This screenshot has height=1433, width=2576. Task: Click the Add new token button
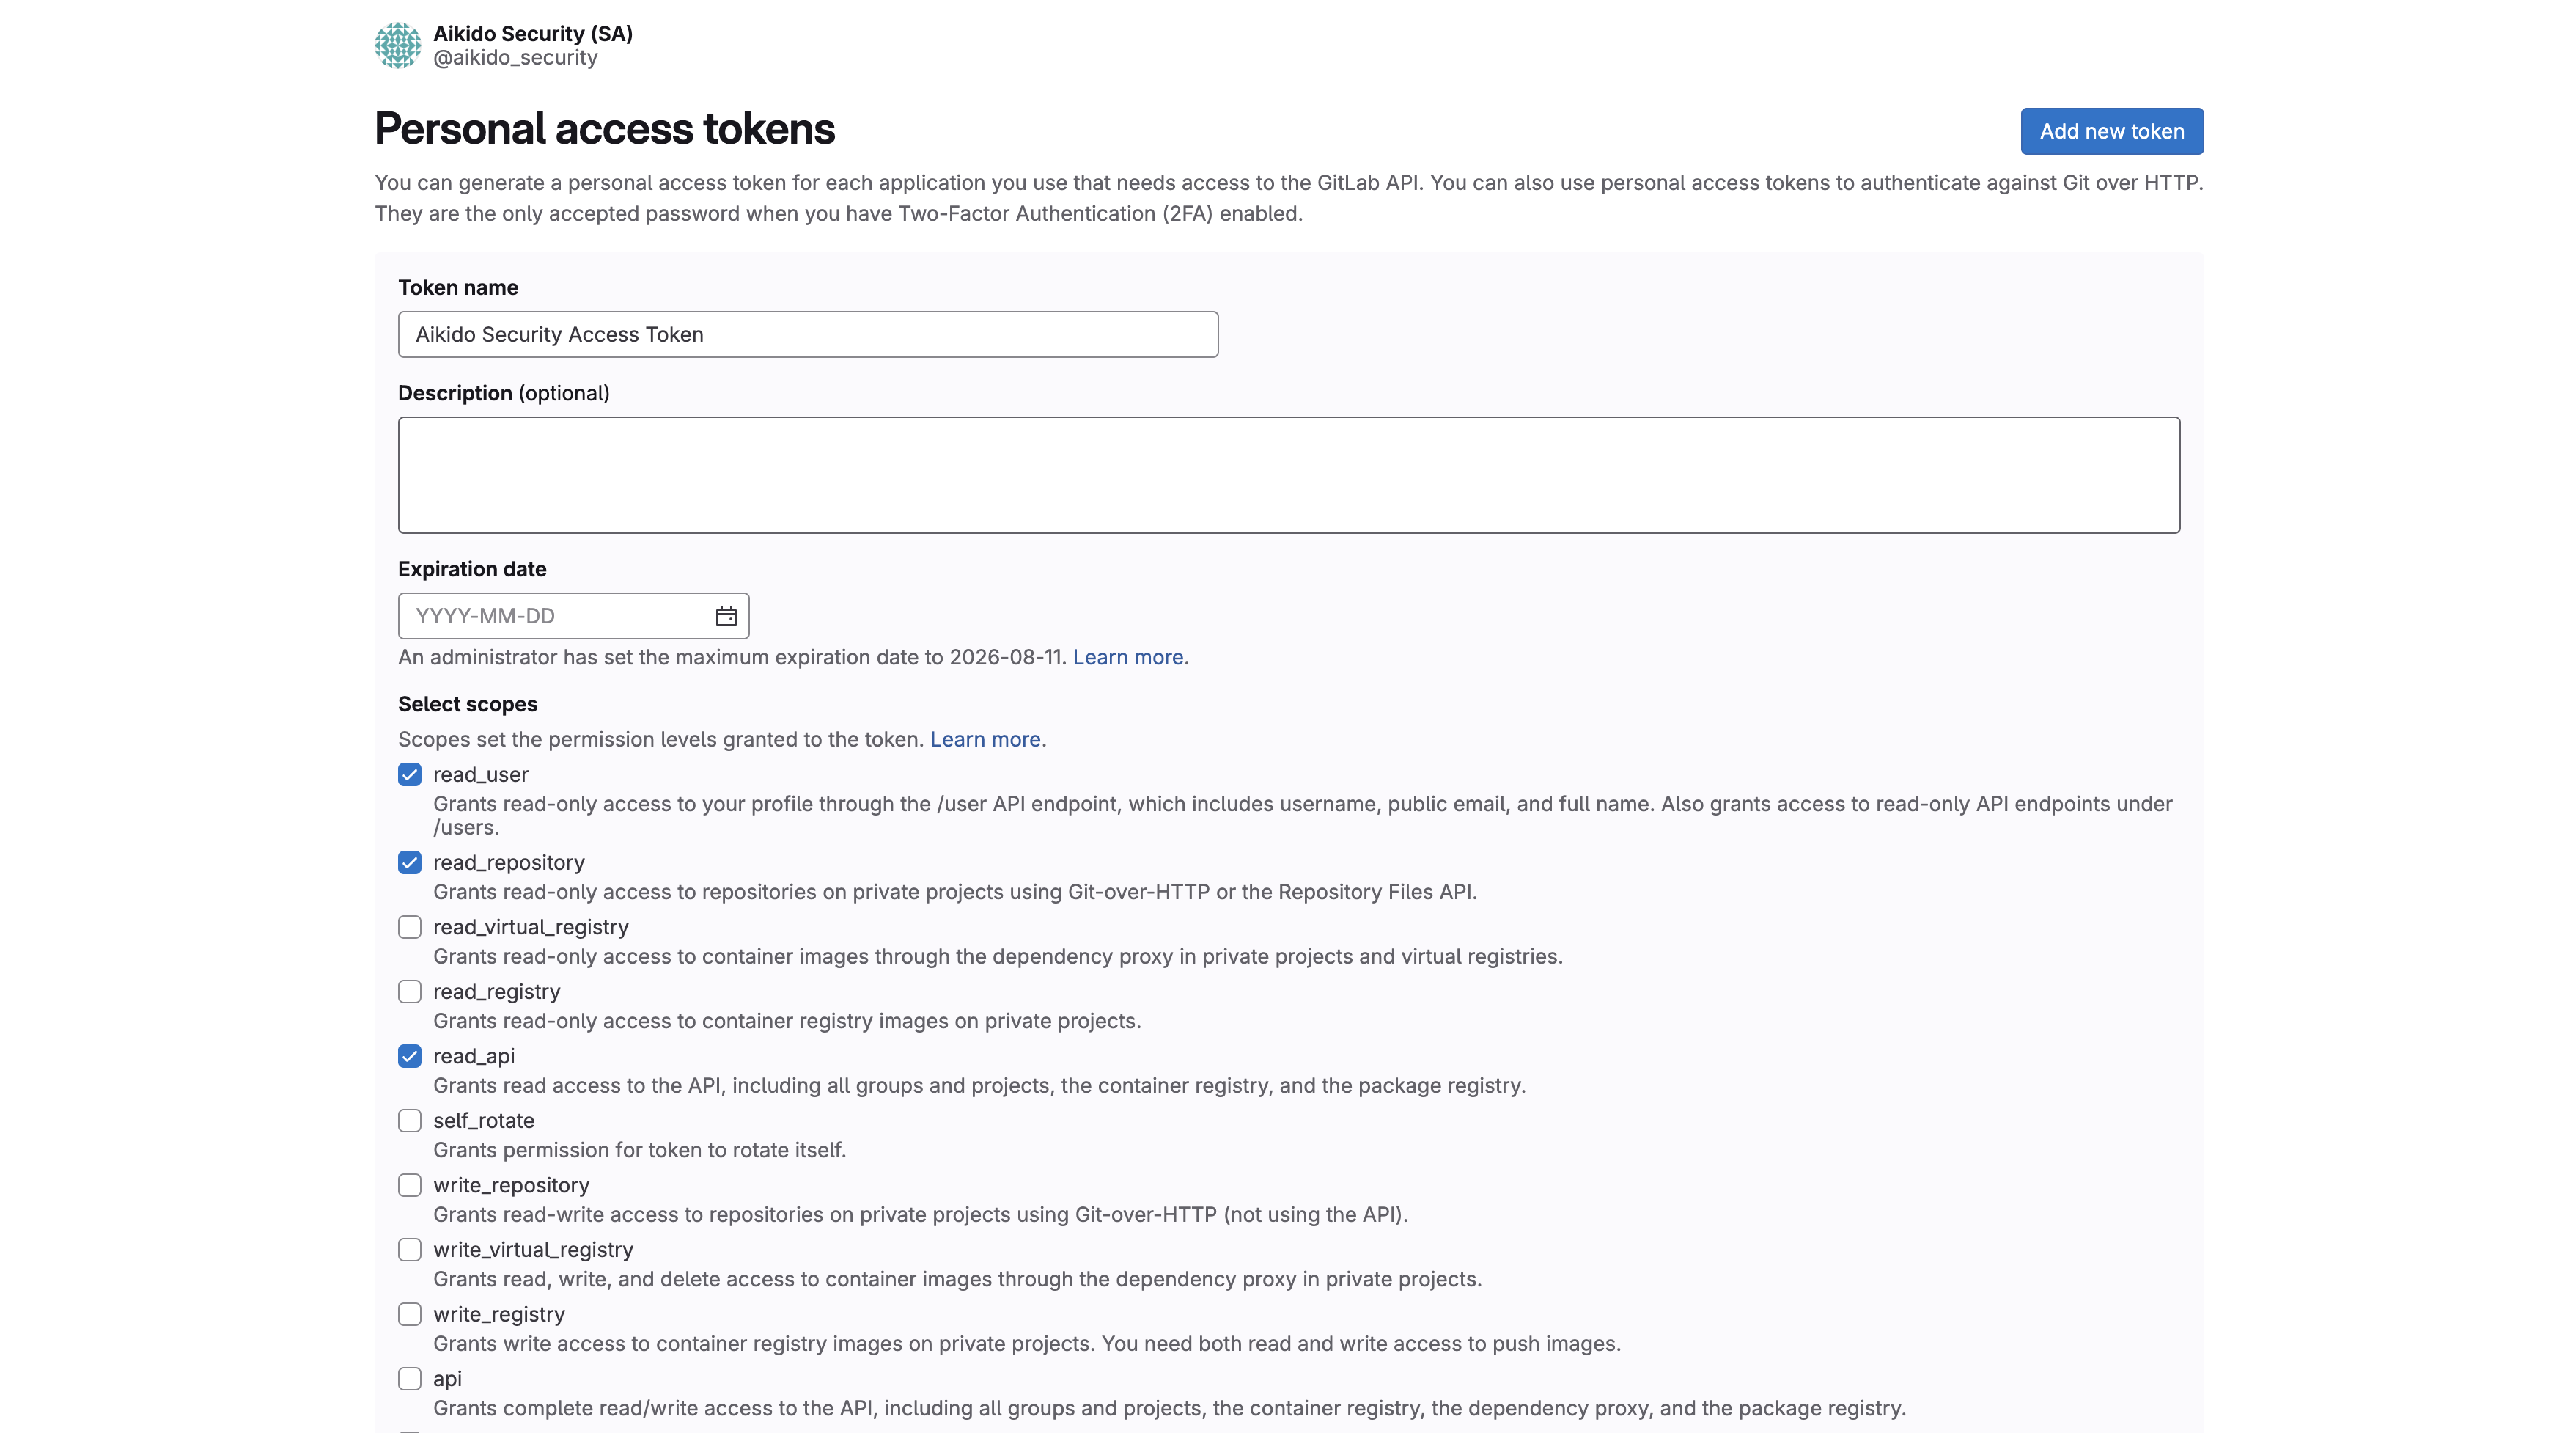[2111, 131]
